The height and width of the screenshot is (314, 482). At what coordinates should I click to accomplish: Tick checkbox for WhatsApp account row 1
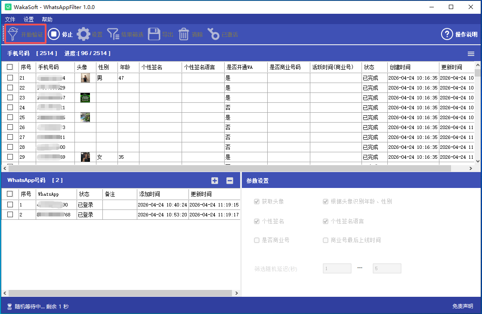[10, 205]
